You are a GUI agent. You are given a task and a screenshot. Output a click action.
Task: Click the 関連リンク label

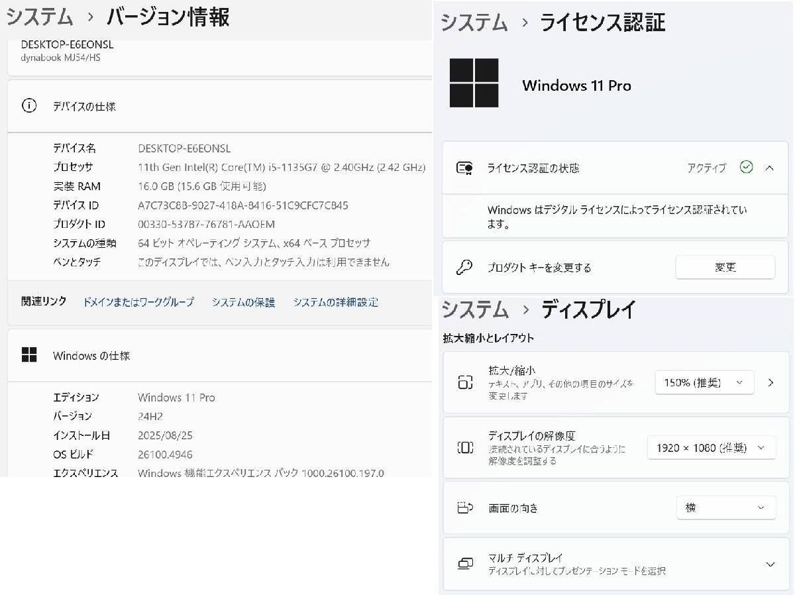[44, 301]
